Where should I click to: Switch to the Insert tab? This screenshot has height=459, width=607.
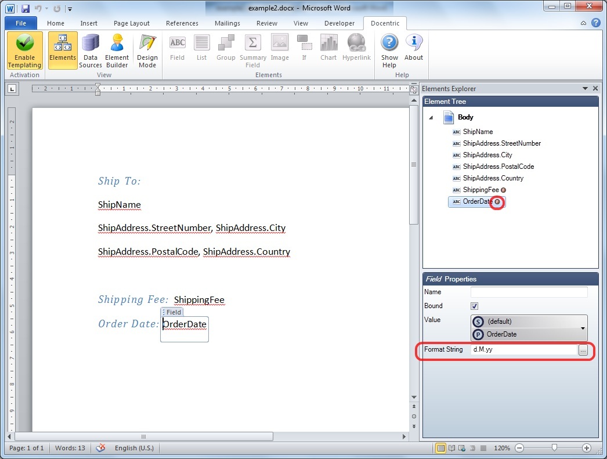89,23
